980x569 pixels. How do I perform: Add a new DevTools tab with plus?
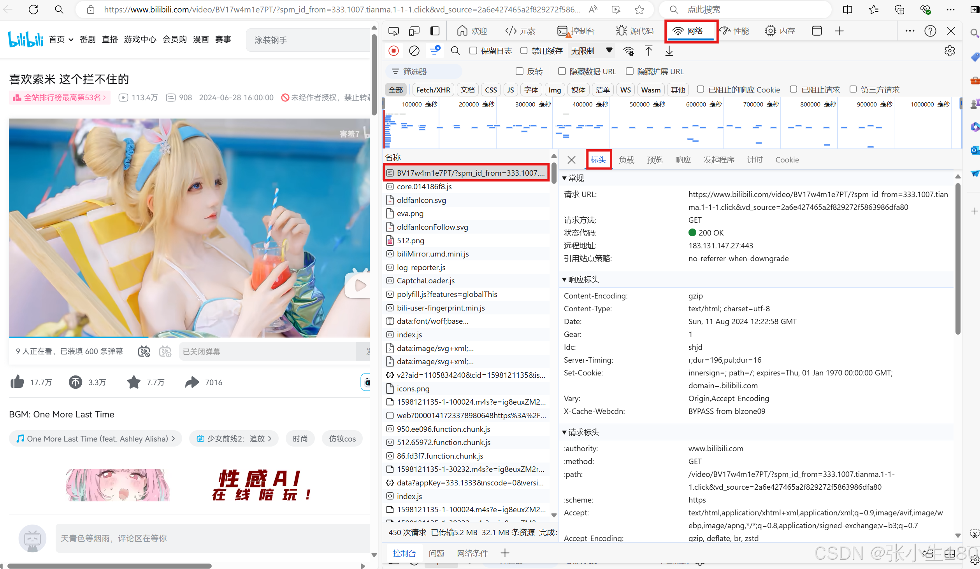tap(839, 31)
